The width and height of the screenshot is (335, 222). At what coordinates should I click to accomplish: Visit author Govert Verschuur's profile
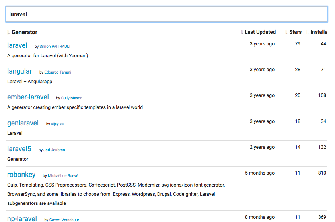[x=64, y=220]
